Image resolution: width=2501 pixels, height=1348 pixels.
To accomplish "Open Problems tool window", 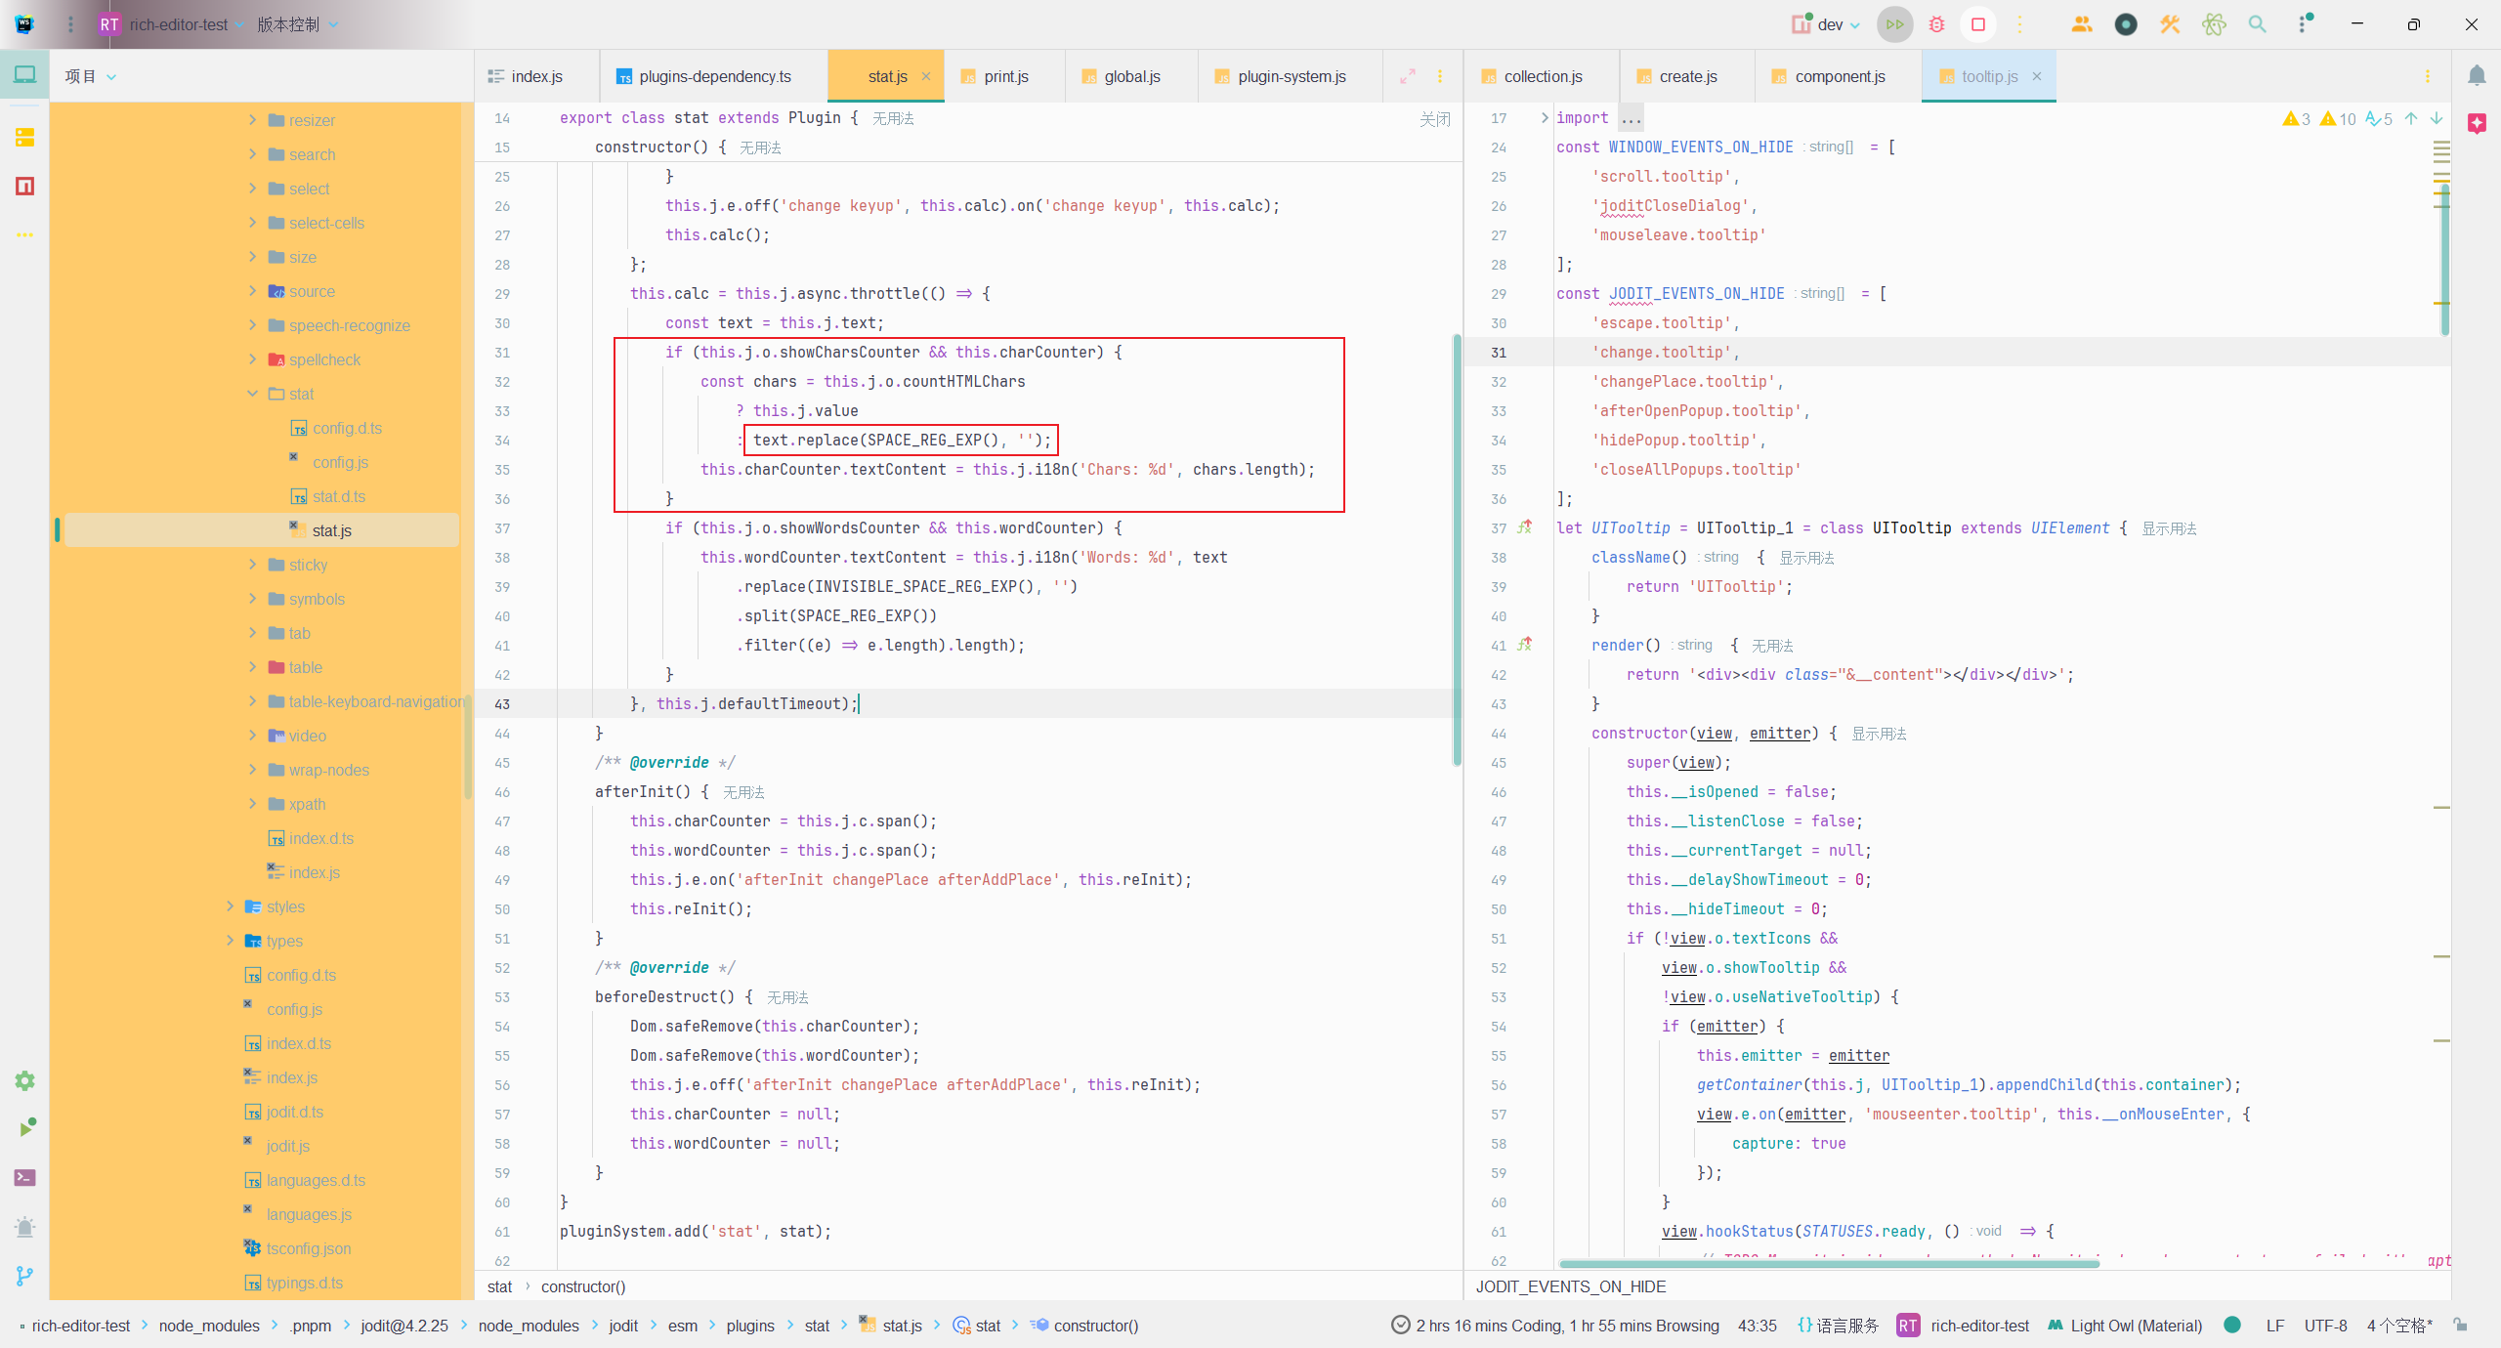I will [x=24, y=1227].
